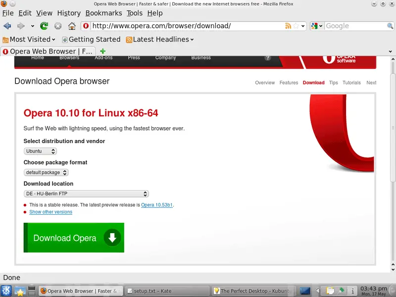The width and height of the screenshot is (396, 297).
Task: Click the Firefox icon in the title bar
Action: tap(4, 3)
